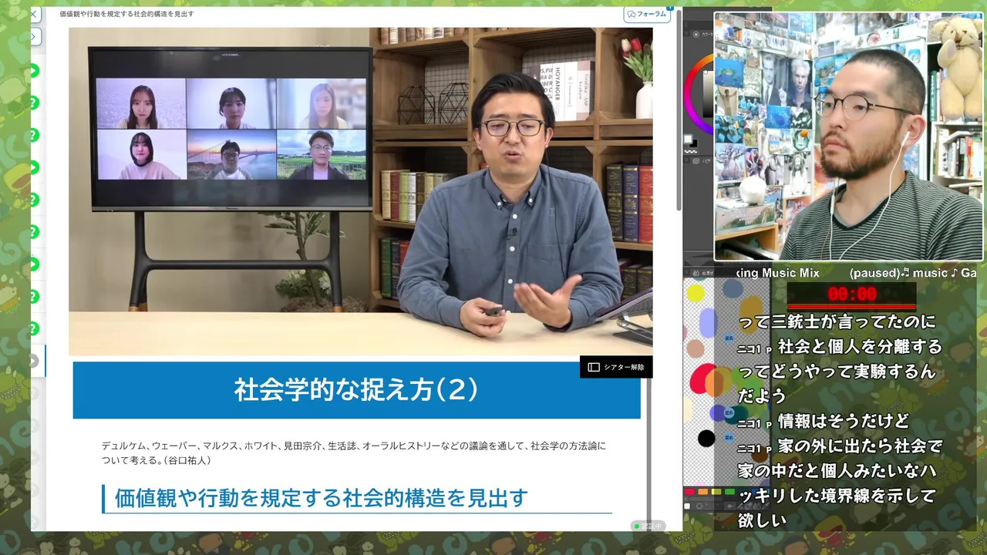Click the section heading 価値観や行動を規定する社会的構造を見出す

click(321, 498)
